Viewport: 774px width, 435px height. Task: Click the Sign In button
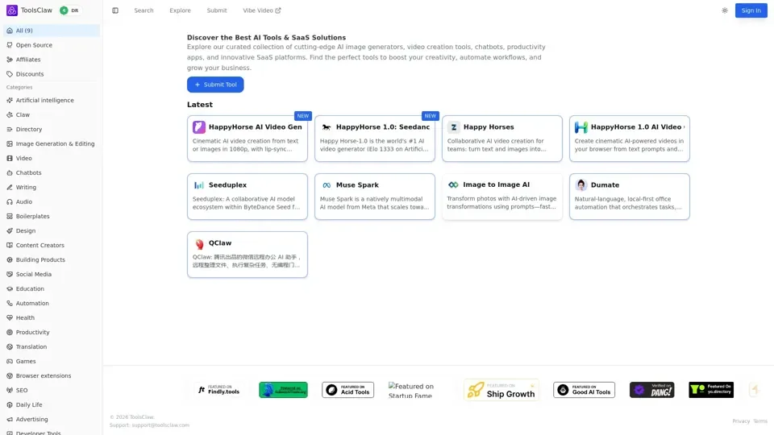(x=751, y=10)
